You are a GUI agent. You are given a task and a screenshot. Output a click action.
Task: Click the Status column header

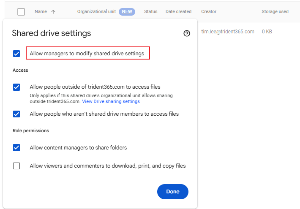151,12
